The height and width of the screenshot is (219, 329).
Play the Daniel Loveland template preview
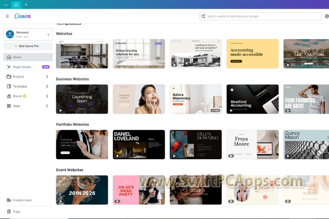(x=117, y=156)
